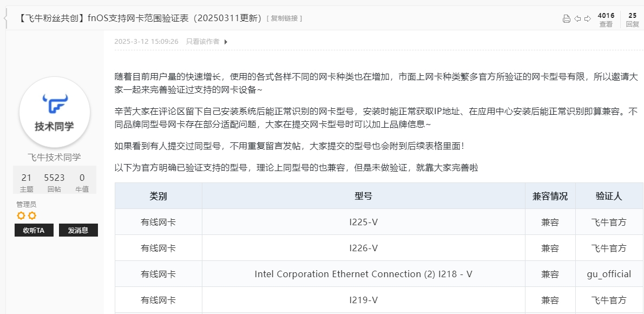Image resolution: width=644 pixels, height=314 pixels.
Task: Open the 21 主题 count
Action: click(x=27, y=182)
